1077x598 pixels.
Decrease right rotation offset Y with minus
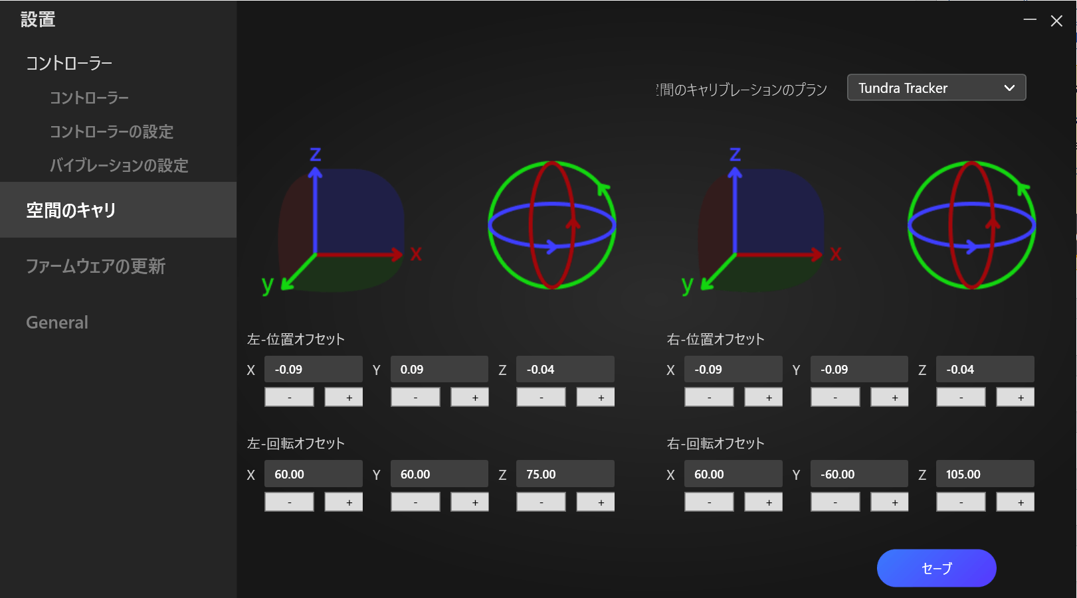point(835,502)
